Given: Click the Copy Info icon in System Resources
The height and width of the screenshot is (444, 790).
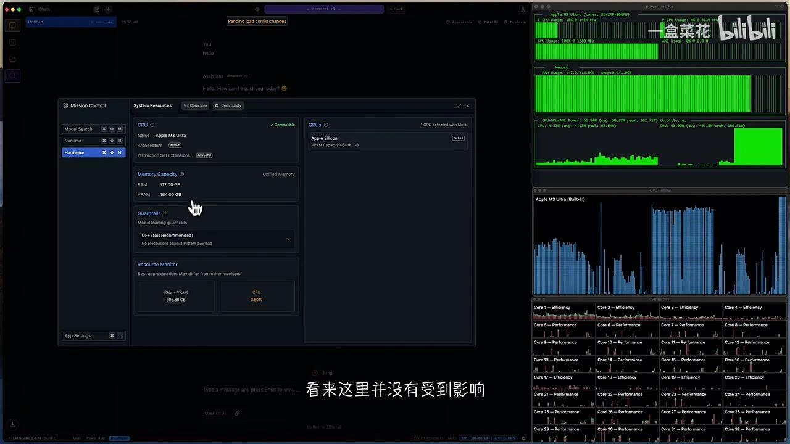Looking at the screenshot, I should point(195,105).
